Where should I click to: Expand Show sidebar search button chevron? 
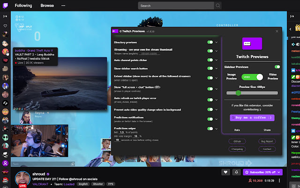217,69
